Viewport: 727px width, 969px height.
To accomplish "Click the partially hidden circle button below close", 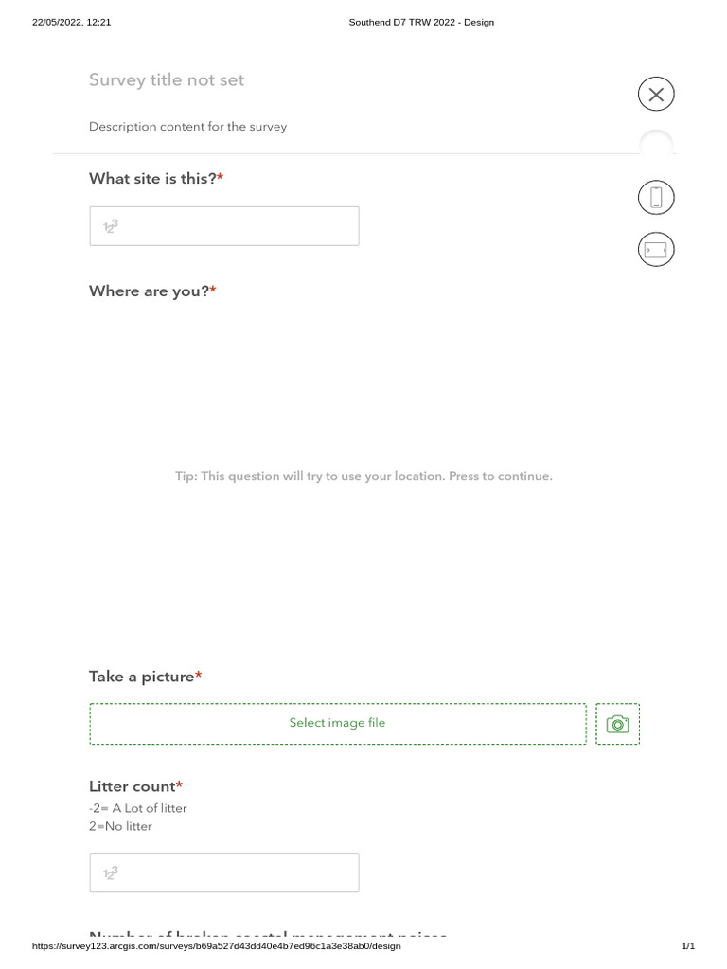I will point(656,143).
